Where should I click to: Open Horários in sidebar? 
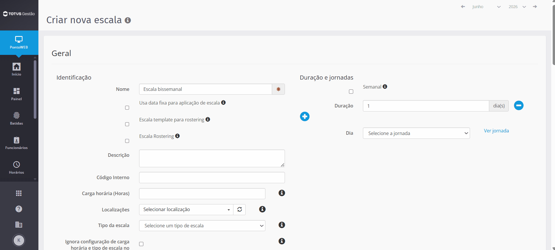pos(17,168)
